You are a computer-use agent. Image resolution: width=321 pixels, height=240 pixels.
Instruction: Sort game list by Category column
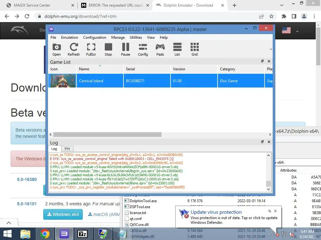241,69
